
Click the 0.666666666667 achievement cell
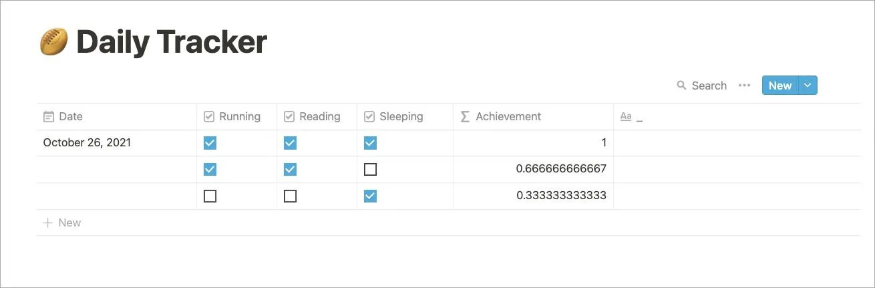click(x=561, y=170)
